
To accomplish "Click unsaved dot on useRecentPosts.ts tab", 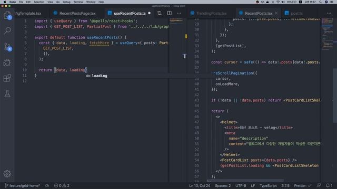I will [150, 13].
